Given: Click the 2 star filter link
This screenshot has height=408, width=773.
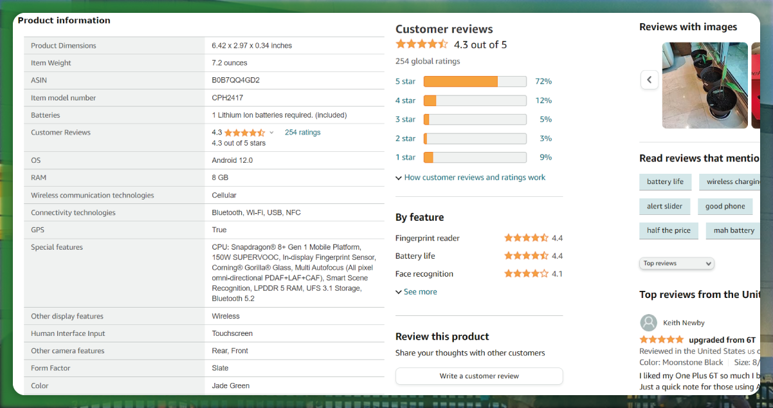Looking at the screenshot, I should pyautogui.click(x=405, y=138).
